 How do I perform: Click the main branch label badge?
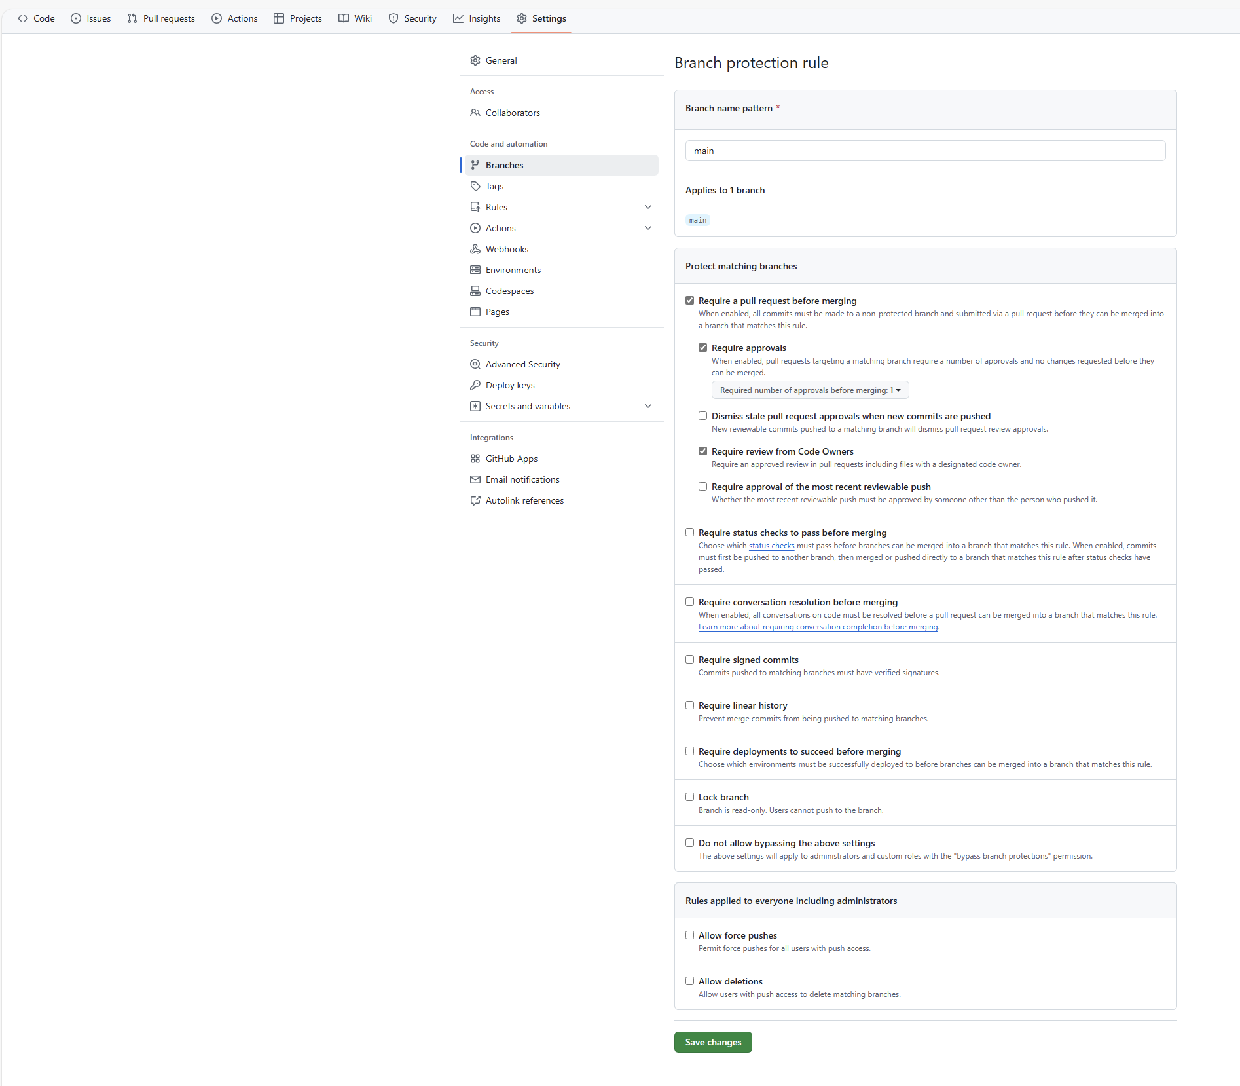[698, 220]
